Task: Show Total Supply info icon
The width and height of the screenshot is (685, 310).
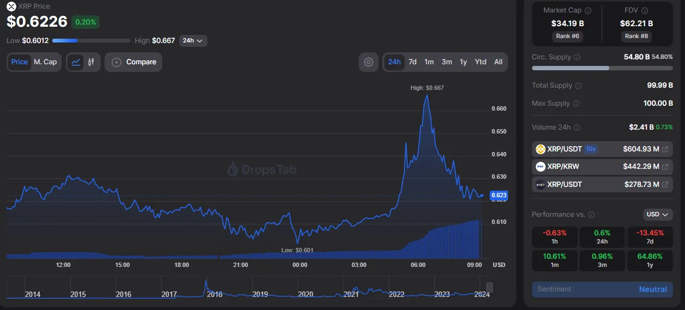Action: tap(578, 86)
